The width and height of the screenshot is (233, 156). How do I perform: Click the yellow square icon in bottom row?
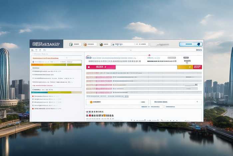pyautogui.click(x=104, y=116)
